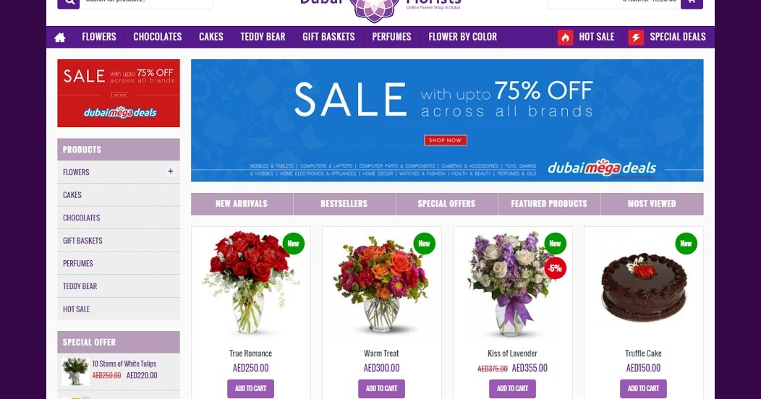Click the Shop Now banner button
Screen dimensions: 761x399
click(x=446, y=140)
